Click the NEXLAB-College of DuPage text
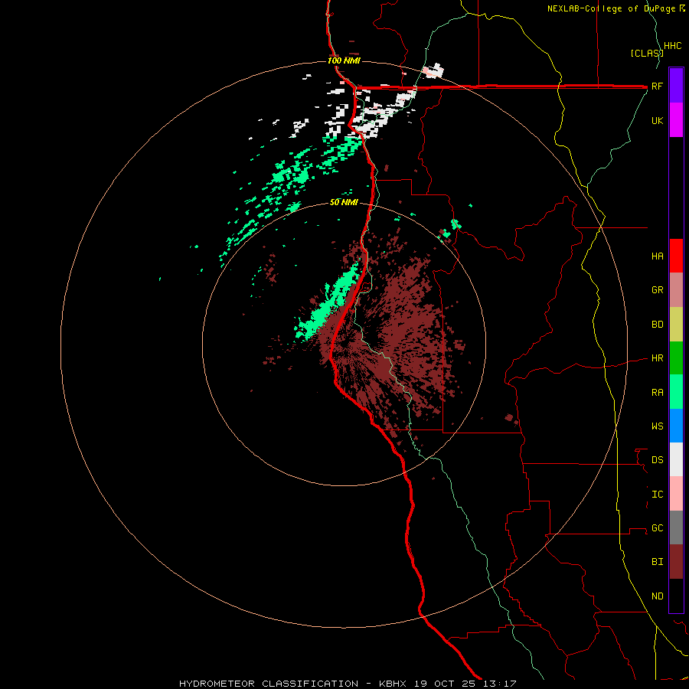 pyautogui.click(x=612, y=8)
